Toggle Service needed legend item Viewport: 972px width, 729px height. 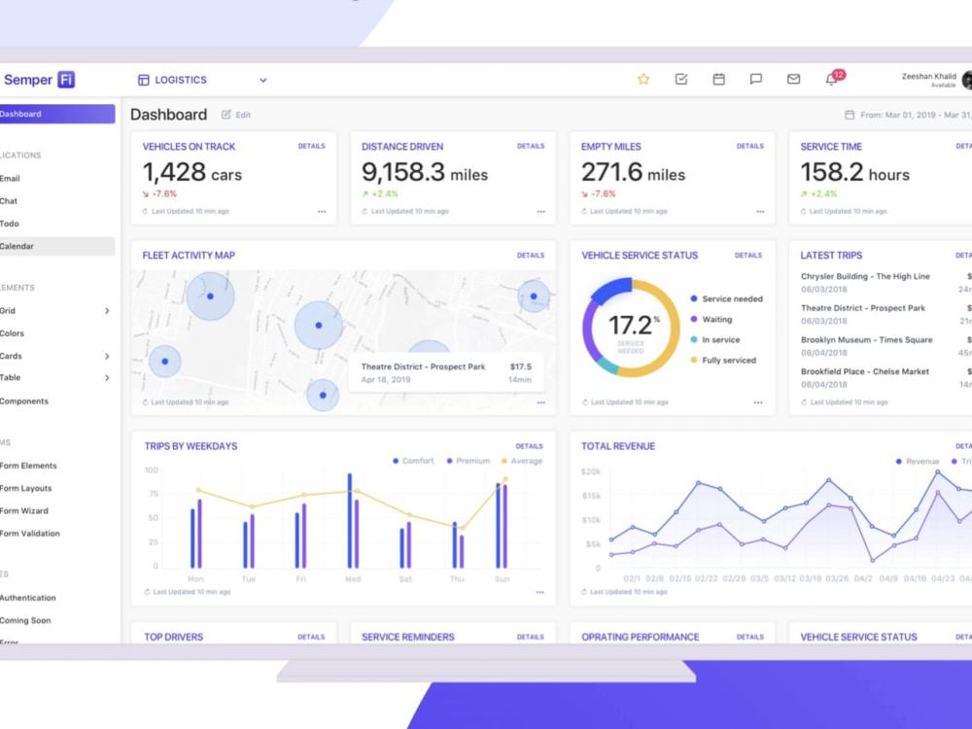726,298
